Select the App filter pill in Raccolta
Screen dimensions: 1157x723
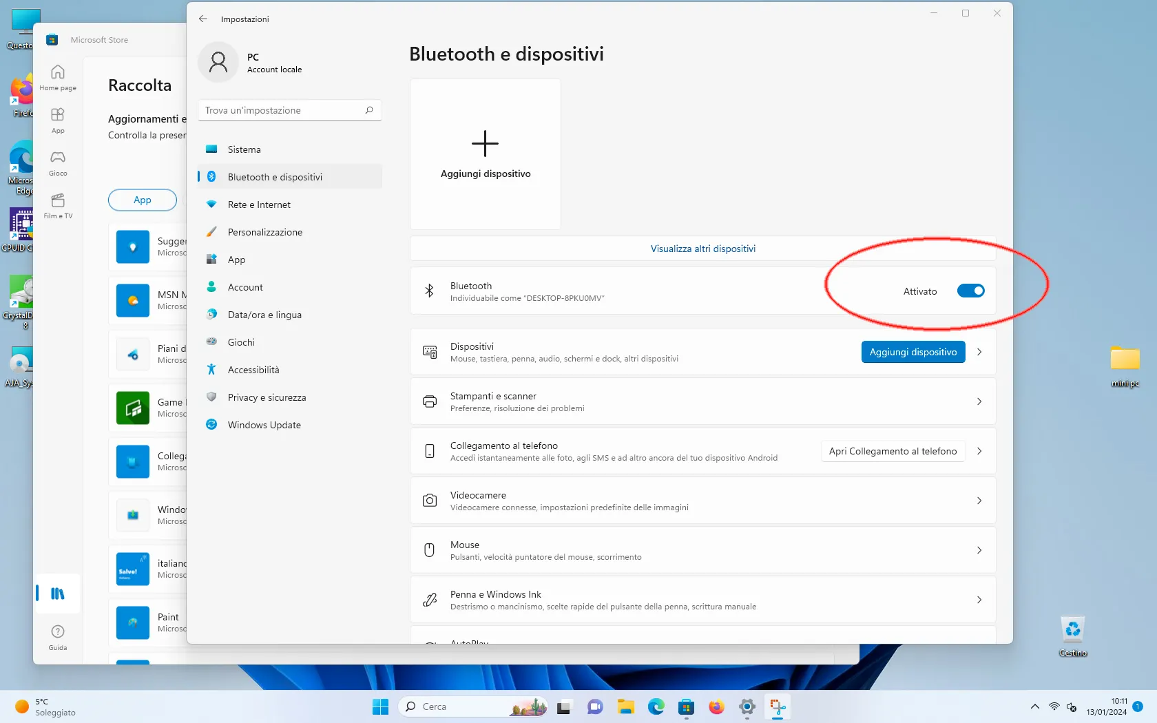[142, 200]
